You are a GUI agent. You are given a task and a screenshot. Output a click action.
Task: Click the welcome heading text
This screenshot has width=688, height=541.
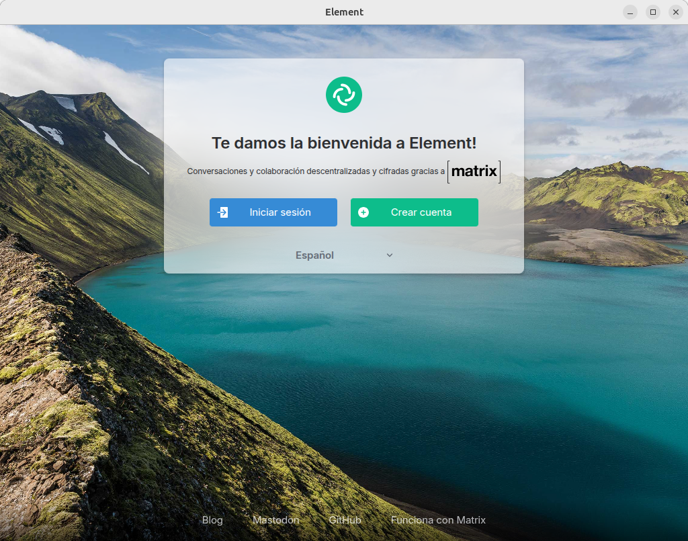click(344, 142)
